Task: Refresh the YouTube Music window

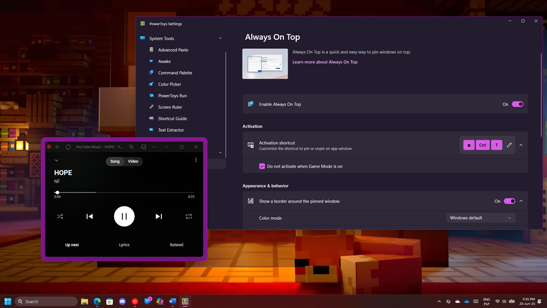Action: point(68,147)
